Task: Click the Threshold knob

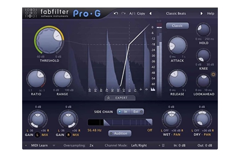Action: coord(49,41)
